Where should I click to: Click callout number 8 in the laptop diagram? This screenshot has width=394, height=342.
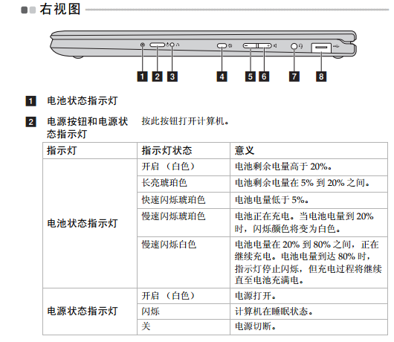pyautogui.click(x=321, y=77)
